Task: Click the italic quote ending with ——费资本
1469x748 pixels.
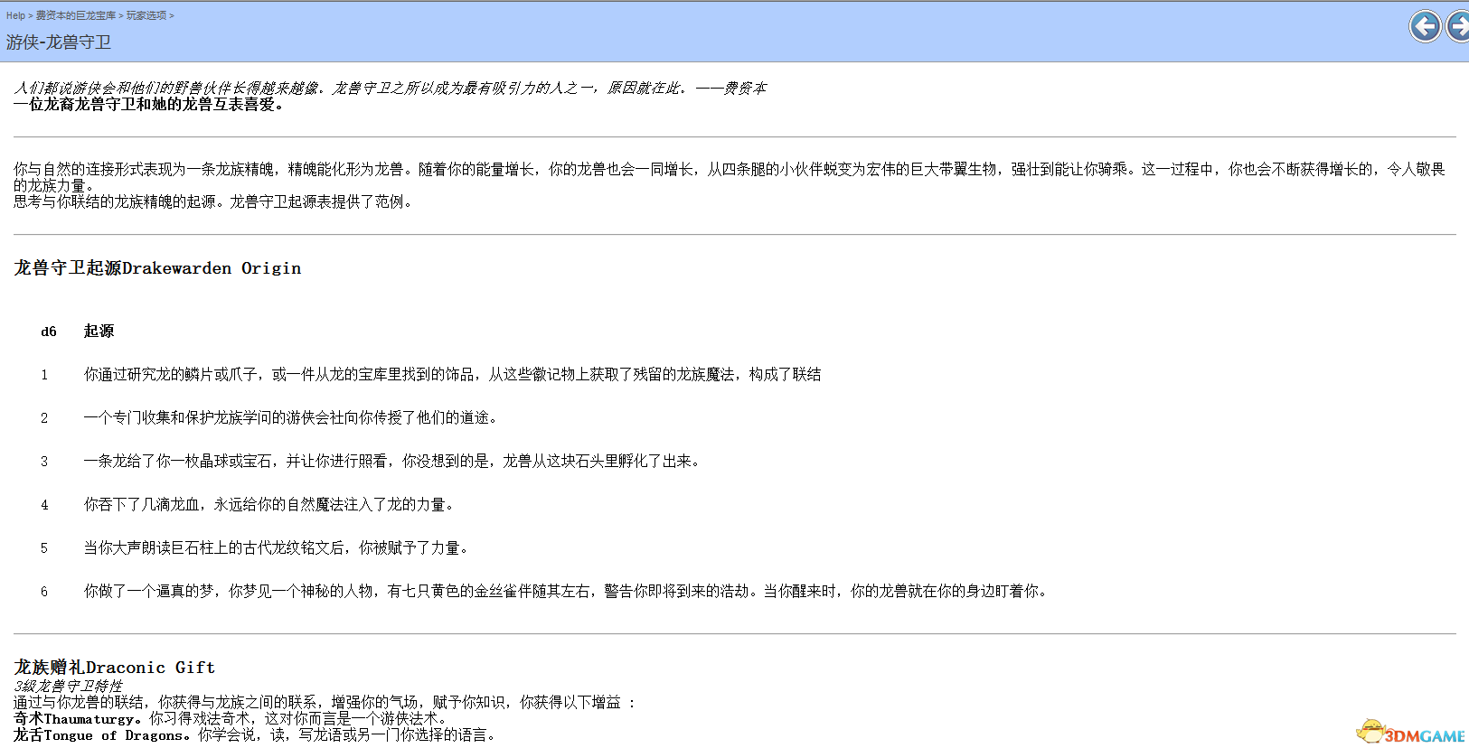Action: 390,88
